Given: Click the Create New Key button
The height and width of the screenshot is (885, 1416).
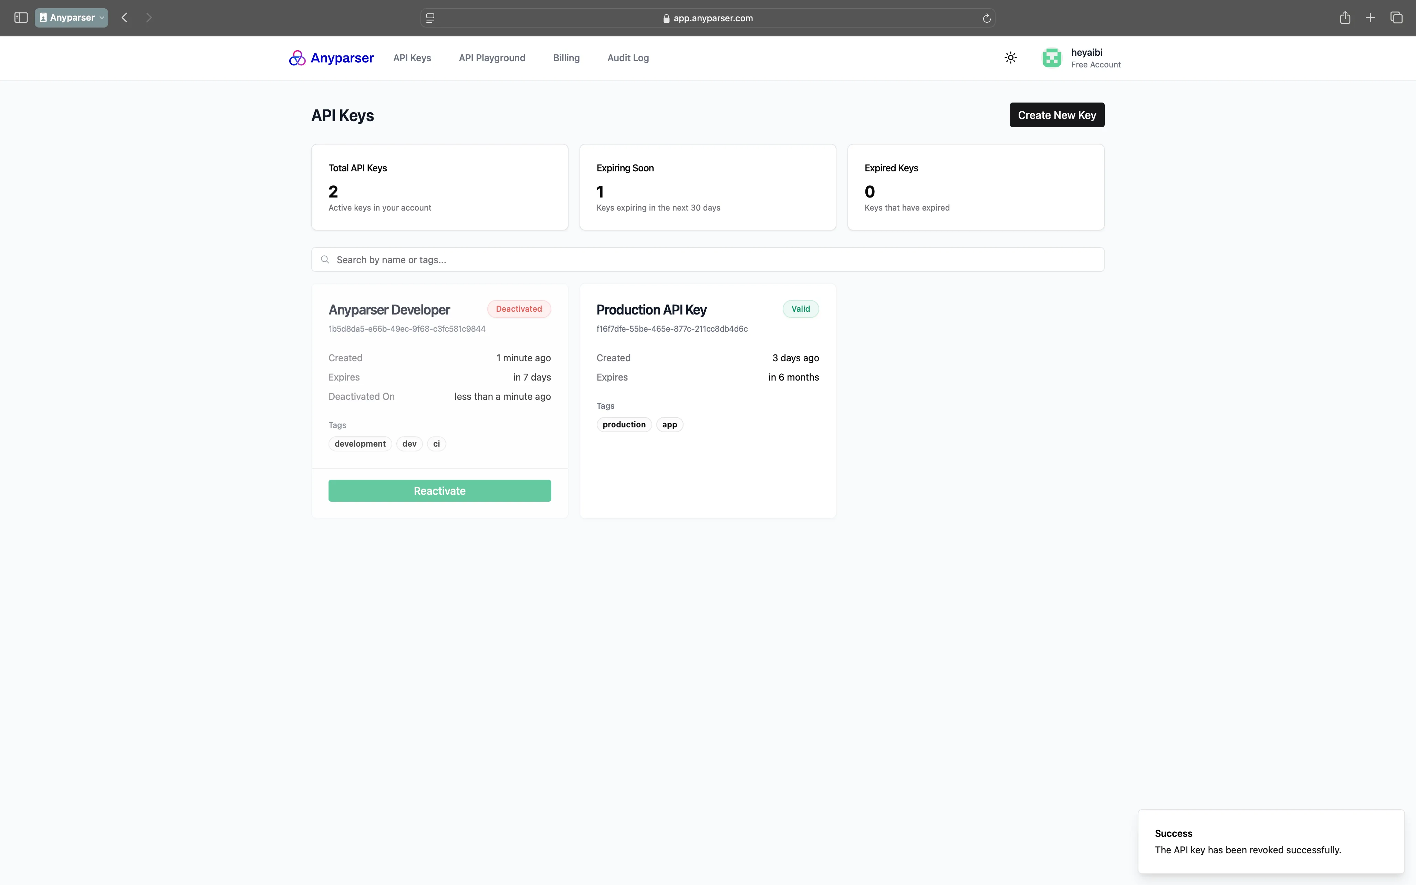Looking at the screenshot, I should [x=1056, y=115].
